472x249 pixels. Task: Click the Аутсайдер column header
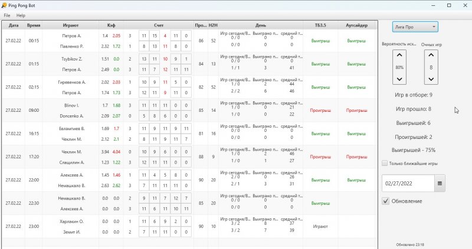click(x=356, y=25)
